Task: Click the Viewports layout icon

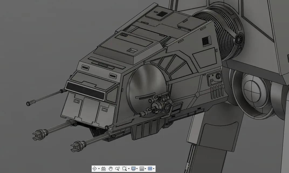Action: 150,169
